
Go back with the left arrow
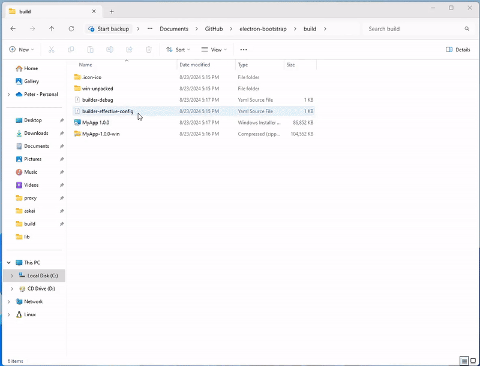[x=13, y=29]
